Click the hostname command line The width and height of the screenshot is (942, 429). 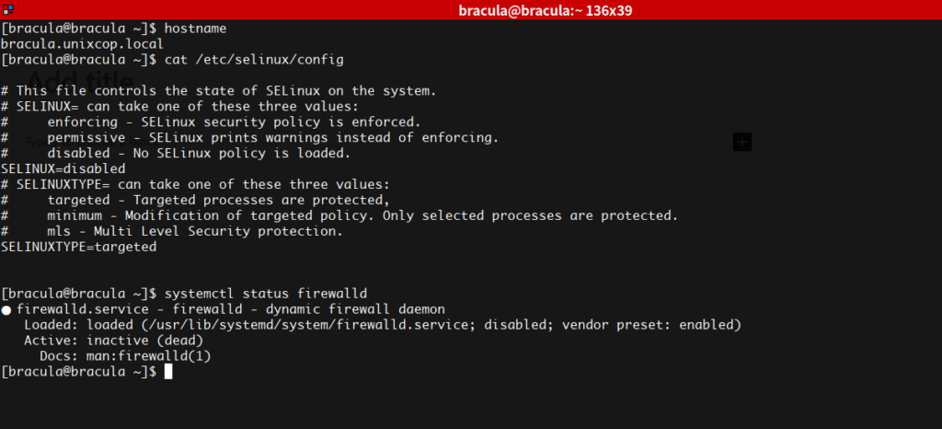point(113,29)
